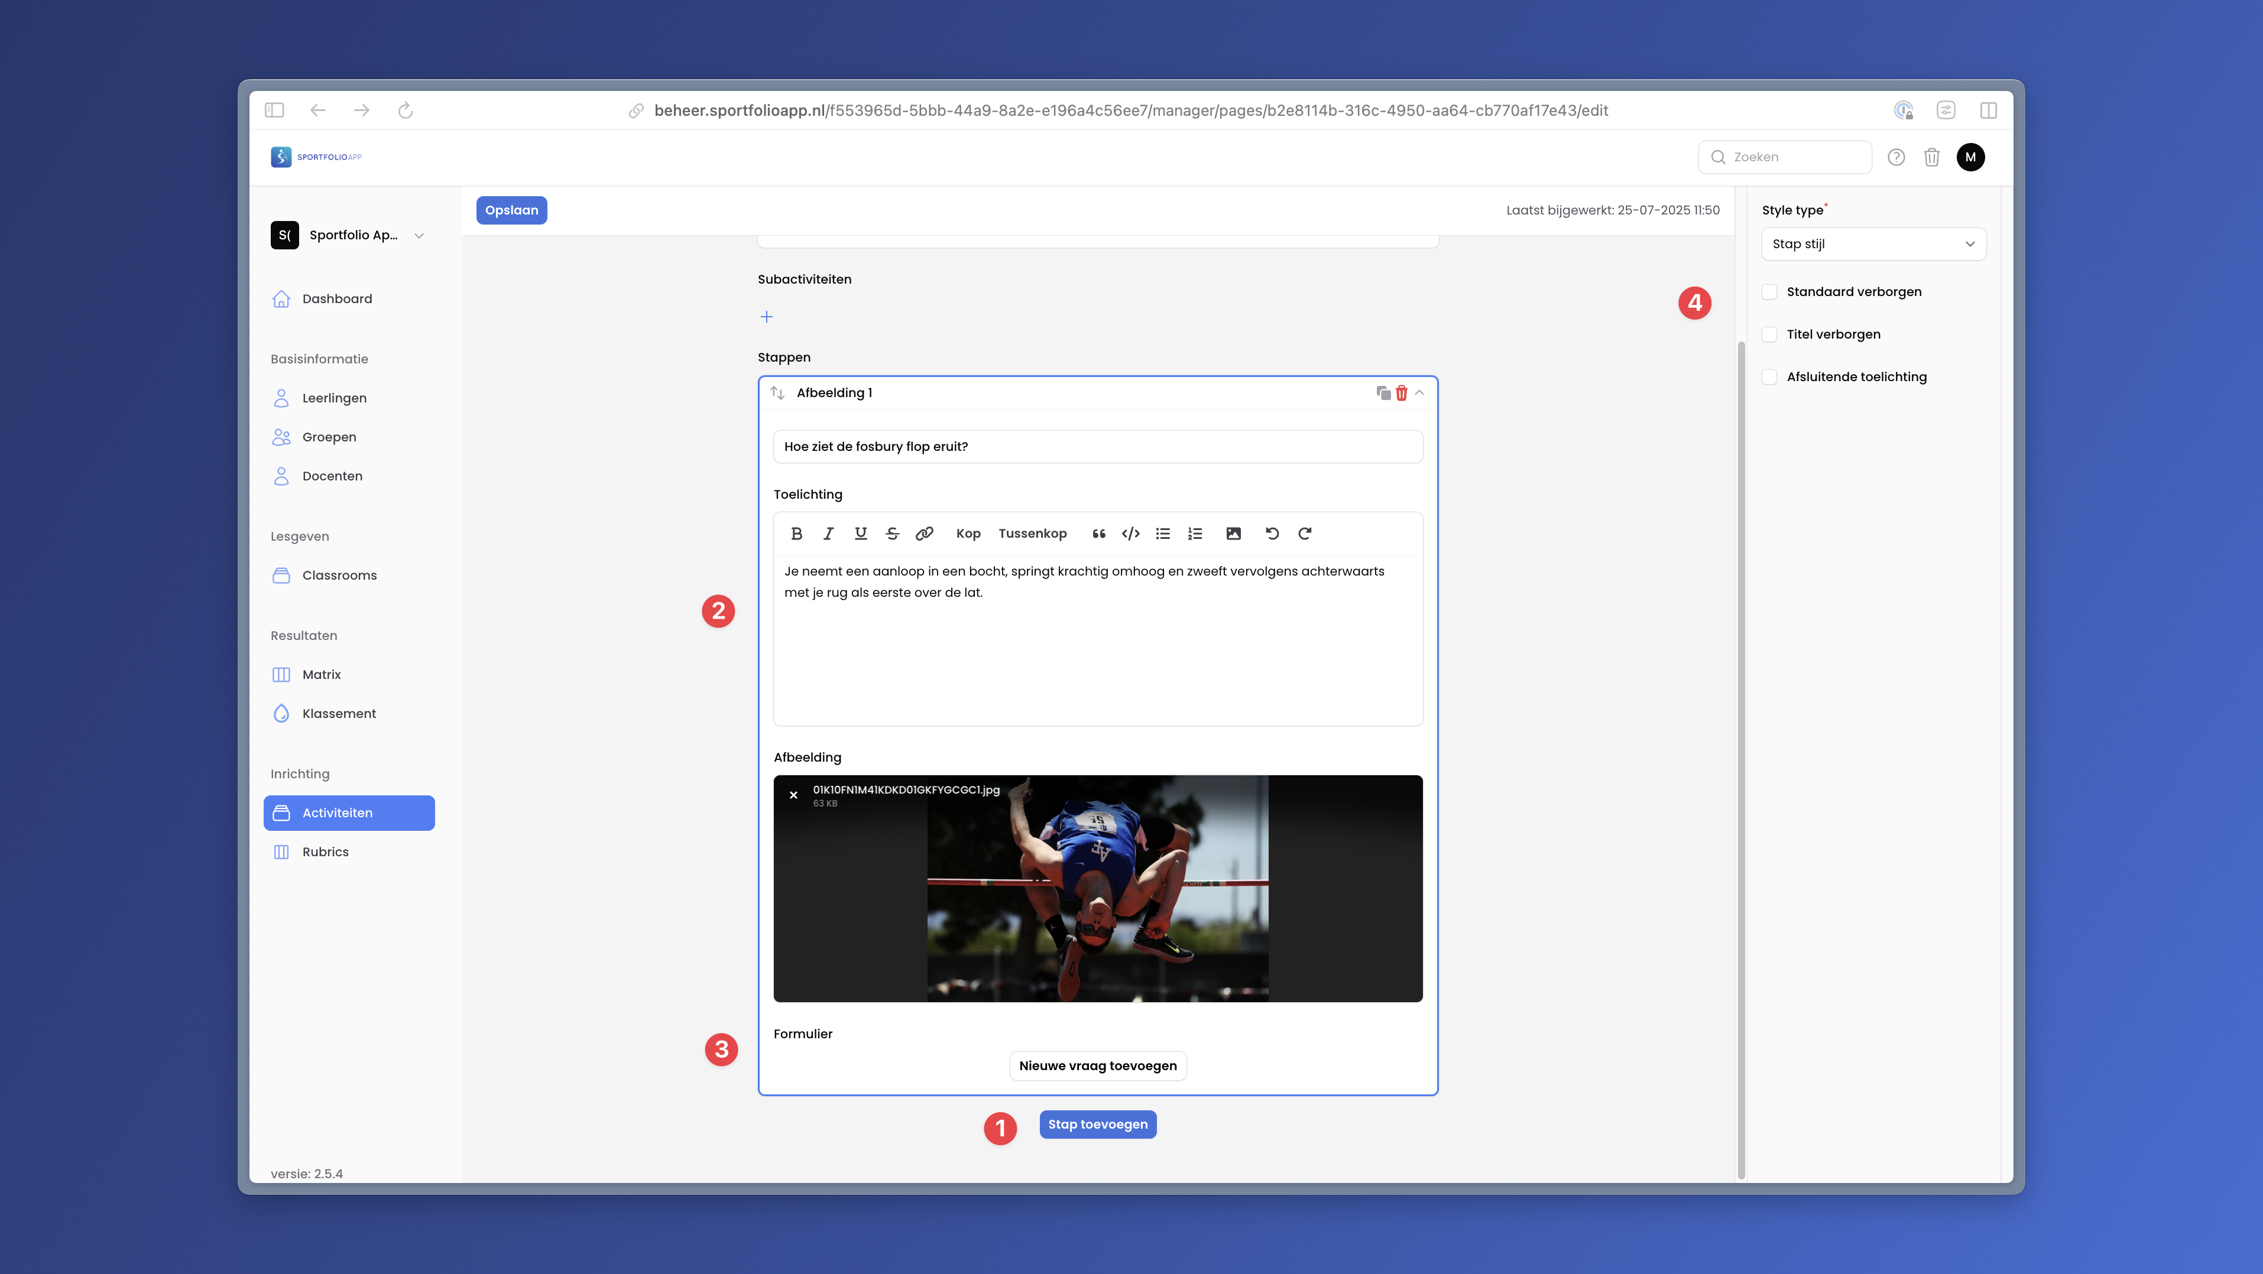This screenshot has height=1274, width=2263.
Task: Collapse the Afbeelding 1 step panel
Action: (x=1419, y=392)
